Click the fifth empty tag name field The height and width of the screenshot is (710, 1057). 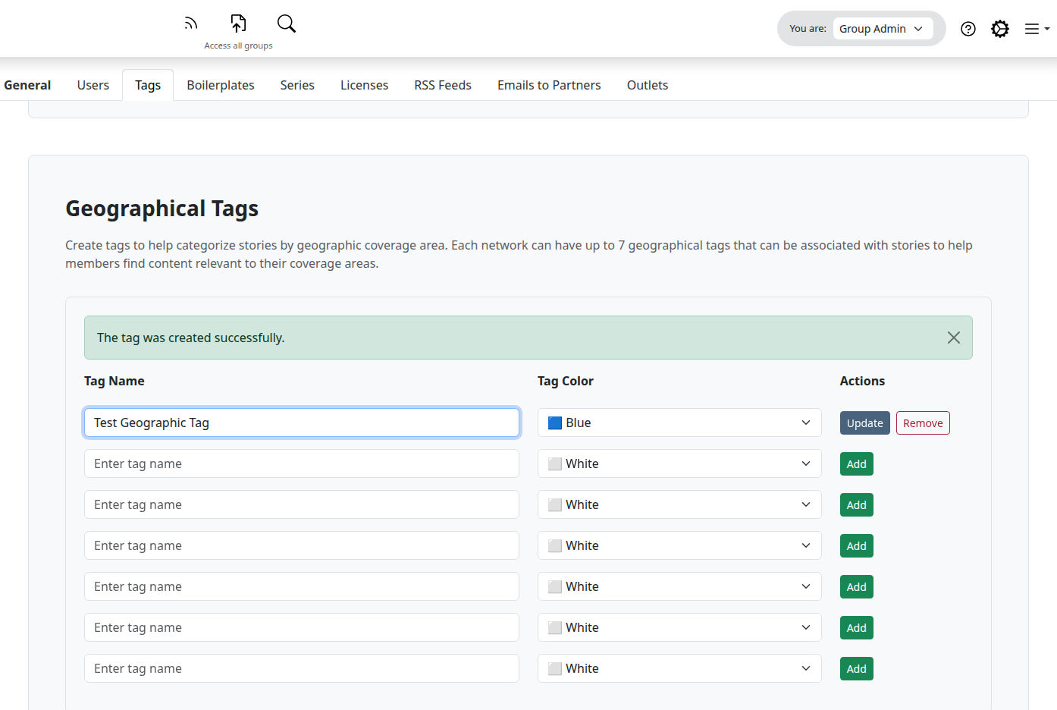click(x=302, y=627)
